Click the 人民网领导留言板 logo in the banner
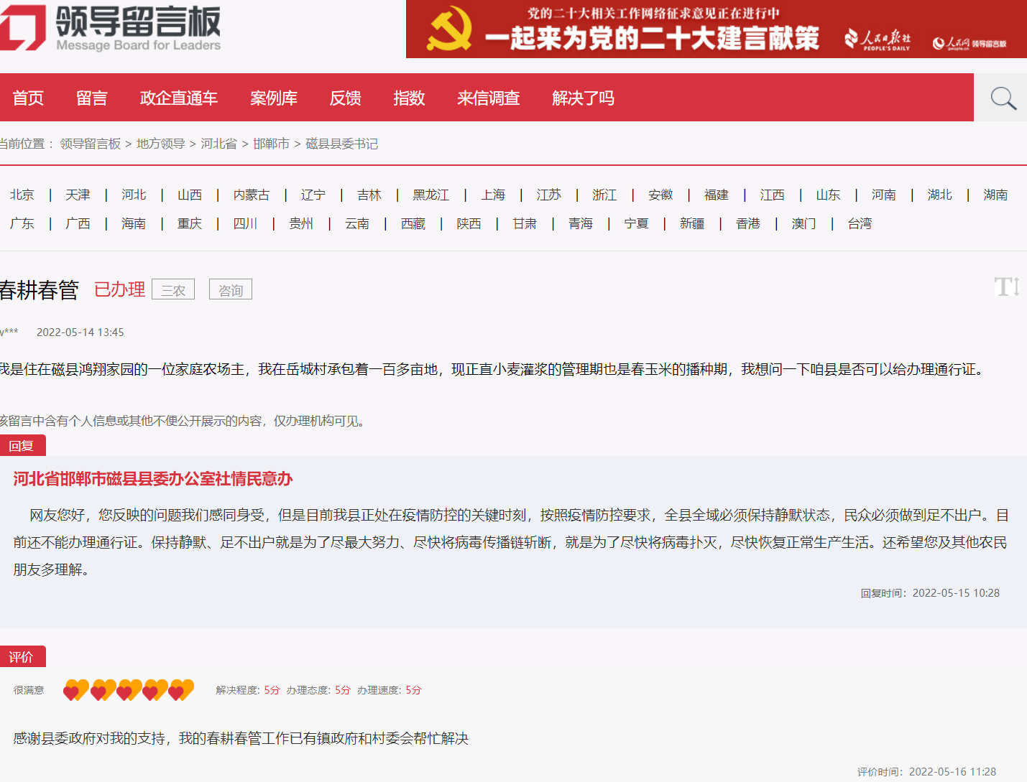Screen dimensions: 1027x782 click(972, 41)
